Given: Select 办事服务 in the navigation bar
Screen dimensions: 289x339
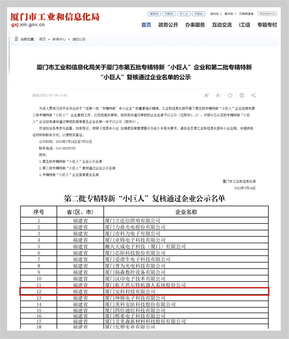Looking at the screenshot, I should click(195, 25).
